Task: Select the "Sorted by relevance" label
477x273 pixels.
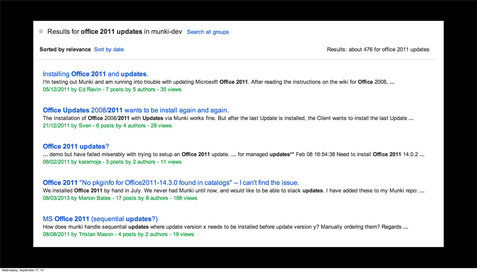Action: [65, 49]
